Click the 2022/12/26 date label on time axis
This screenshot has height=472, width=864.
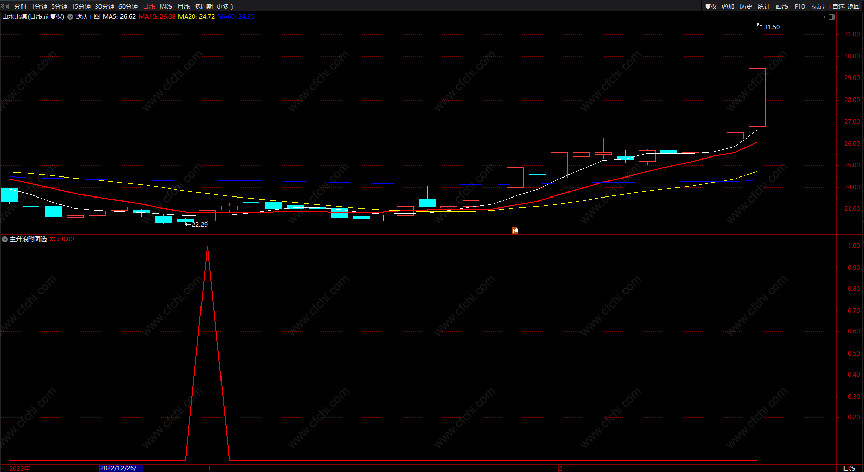[x=121, y=468]
